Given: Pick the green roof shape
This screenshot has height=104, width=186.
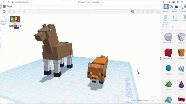Looking at the screenshot, I should [169, 84].
